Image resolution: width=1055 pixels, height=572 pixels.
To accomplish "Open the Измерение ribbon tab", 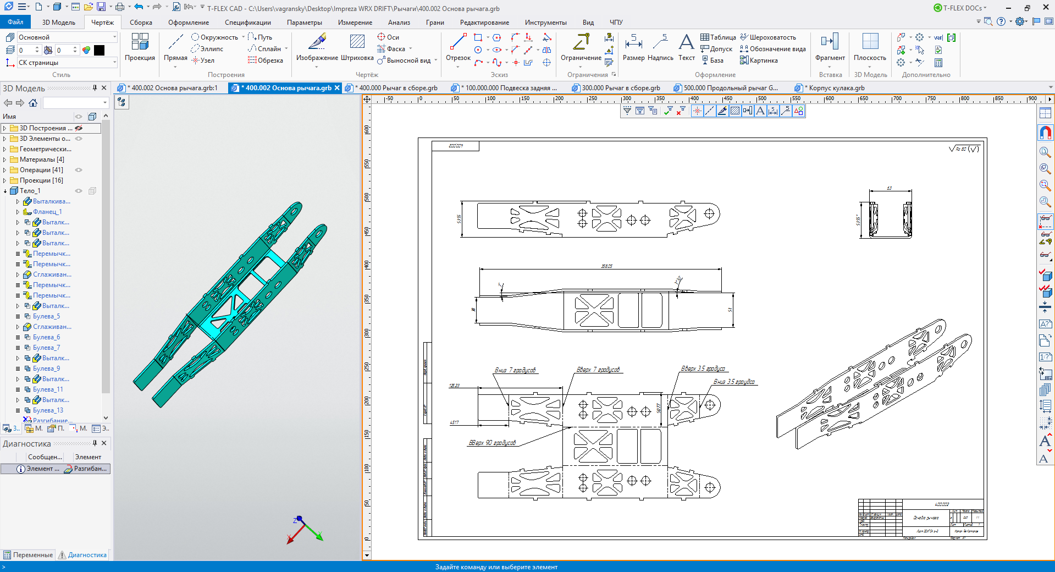I will (355, 22).
